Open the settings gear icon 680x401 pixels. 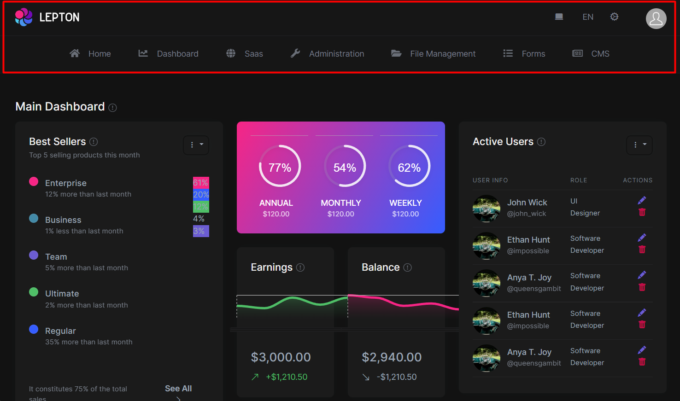pos(614,17)
